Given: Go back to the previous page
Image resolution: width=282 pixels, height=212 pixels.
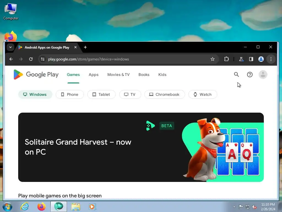Looking at the screenshot, I should (11, 59).
